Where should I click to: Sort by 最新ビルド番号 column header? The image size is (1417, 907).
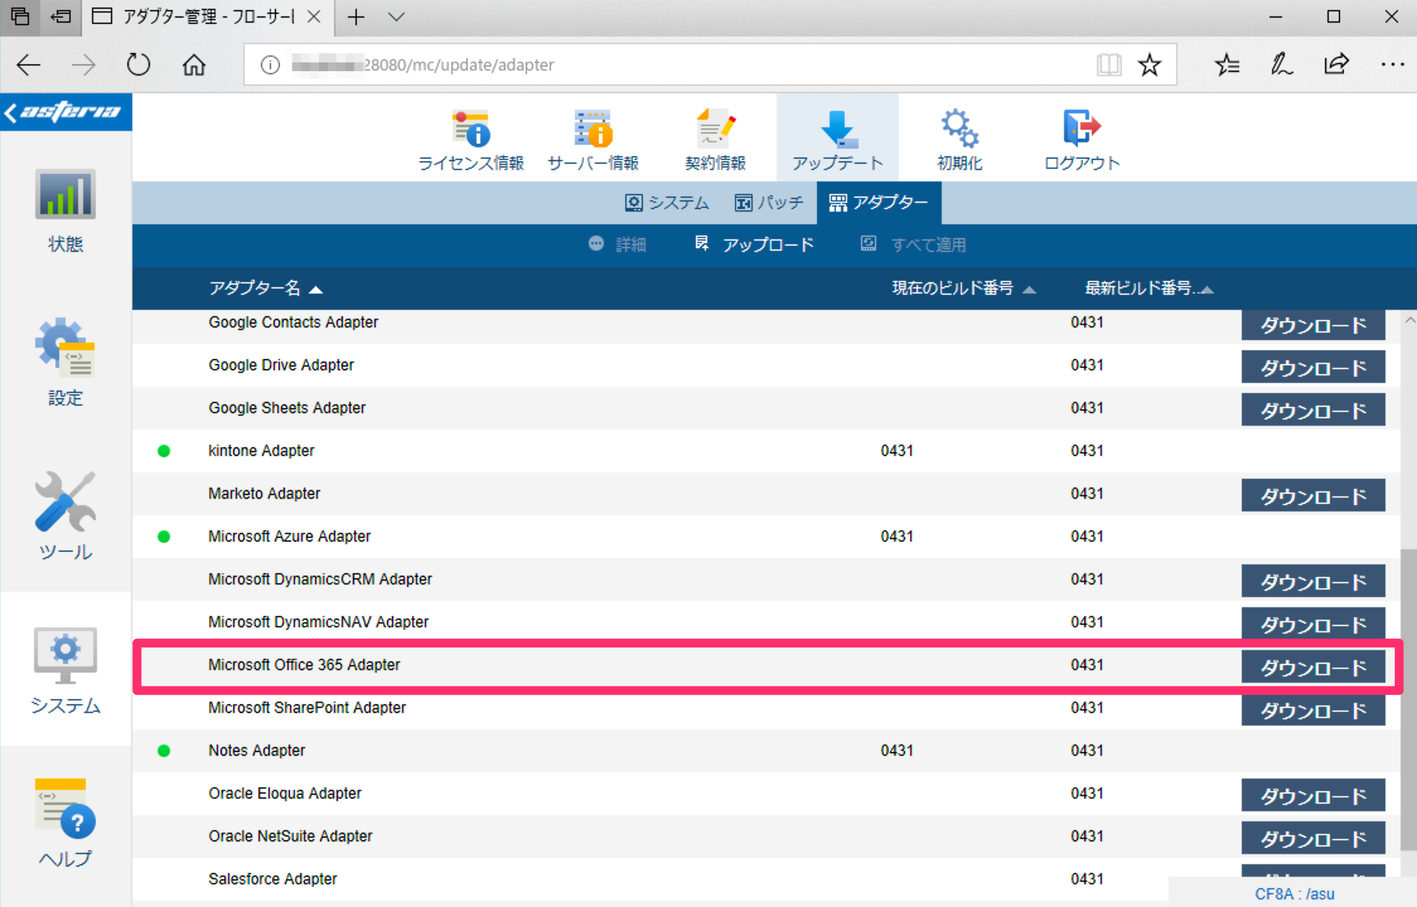[1148, 288]
